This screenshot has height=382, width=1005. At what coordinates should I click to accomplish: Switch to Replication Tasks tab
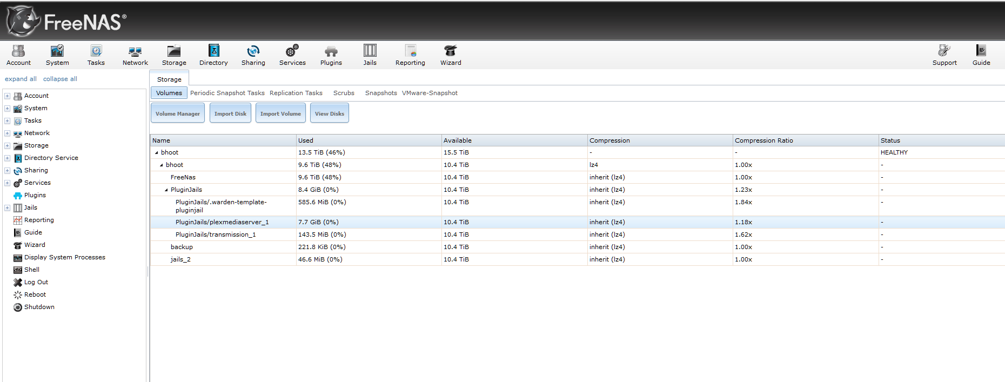point(296,93)
